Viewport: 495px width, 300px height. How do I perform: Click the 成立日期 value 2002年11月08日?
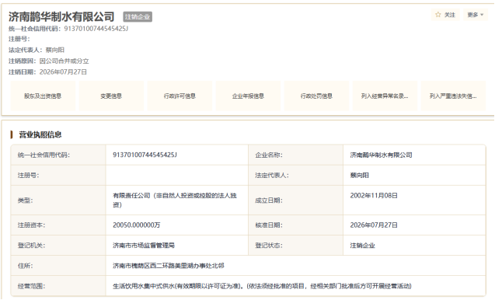374,196
